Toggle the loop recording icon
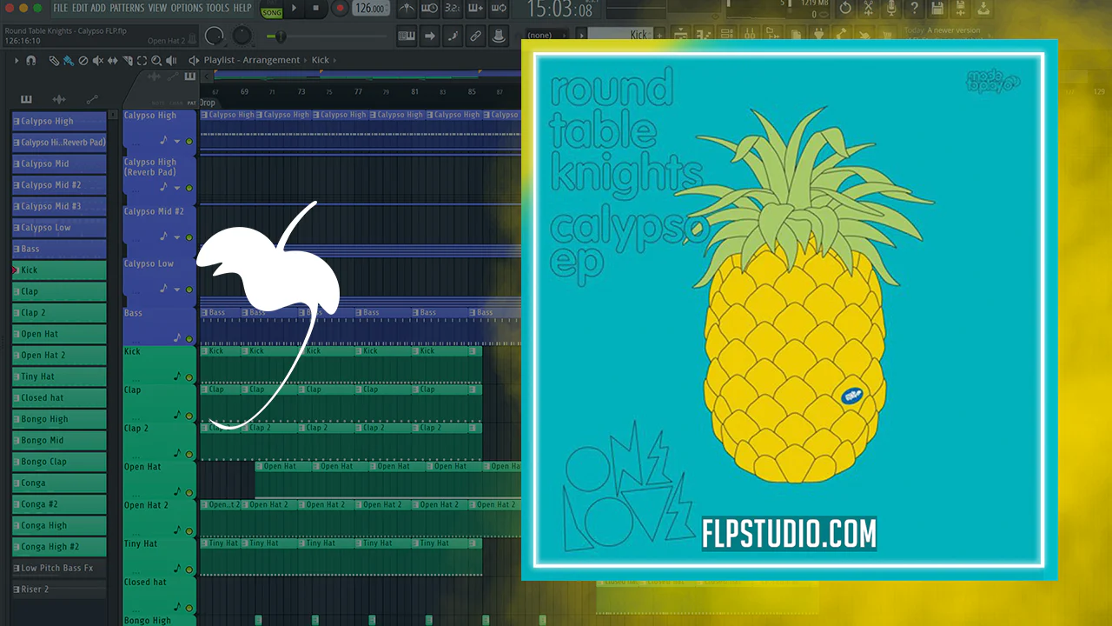1112x626 pixels. click(x=499, y=10)
